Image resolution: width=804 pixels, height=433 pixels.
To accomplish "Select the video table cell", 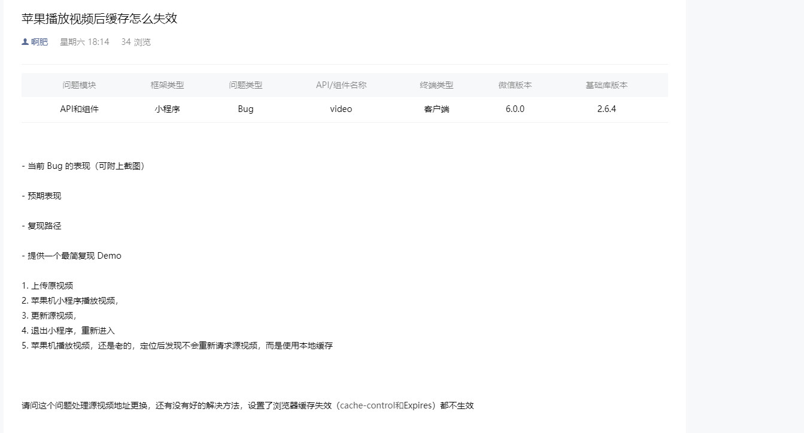I will (341, 109).
